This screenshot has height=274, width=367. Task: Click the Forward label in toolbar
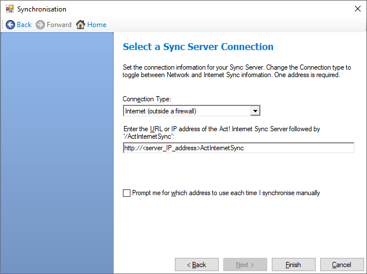59,25
